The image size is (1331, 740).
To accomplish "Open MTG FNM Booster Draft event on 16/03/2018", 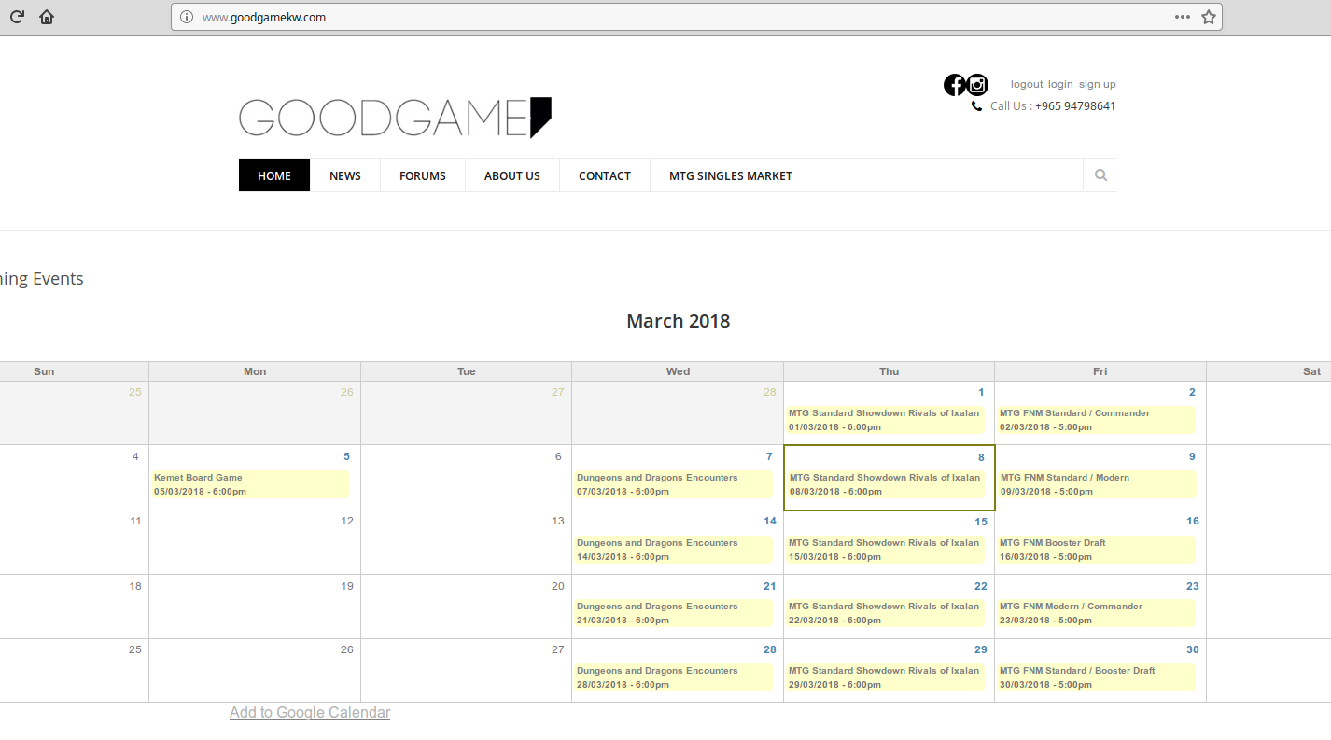I will coord(1097,549).
